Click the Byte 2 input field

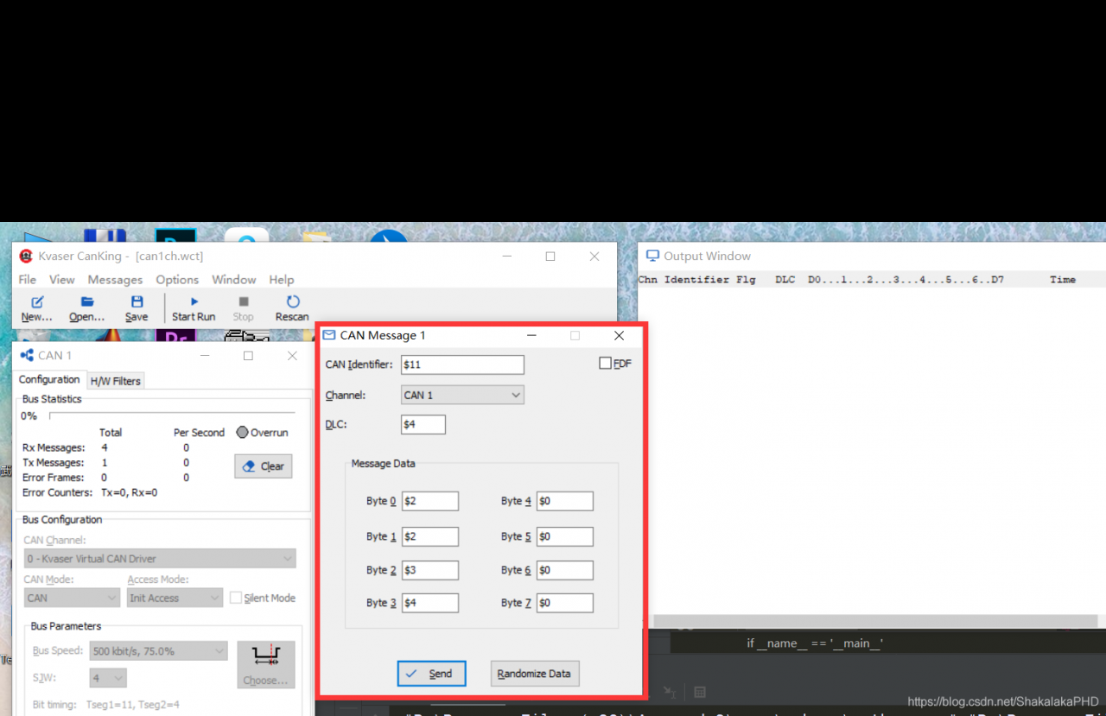429,570
